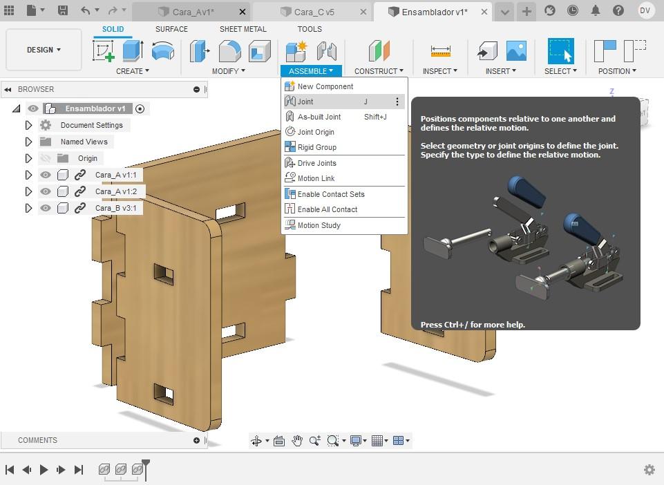Collapse the BROWSER panel with double arrows
This screenshot has height=485, width=664.
[x=8, y=89]
